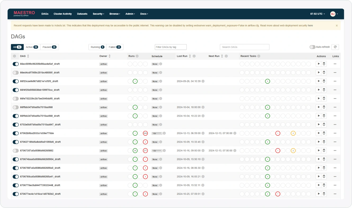The image size is (352, 208).
Task: Delete DAG 6702e0b97b9ad9a7015aa847_draft trash icon
Action: [x=324, y=125]
